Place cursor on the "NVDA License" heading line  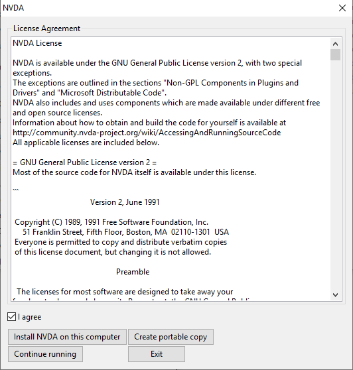(37, 43)
